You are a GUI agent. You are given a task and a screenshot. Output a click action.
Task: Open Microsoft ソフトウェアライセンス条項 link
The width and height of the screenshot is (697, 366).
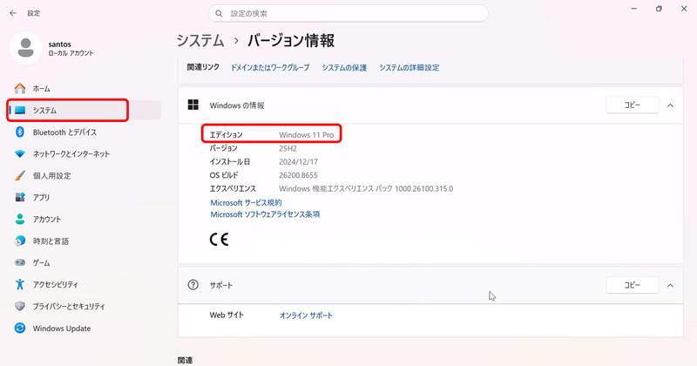(265, 214)
